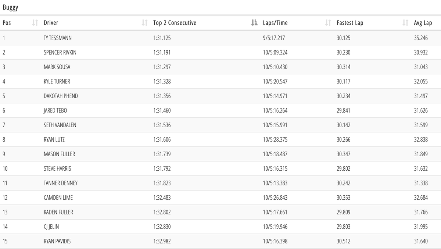Viewport: 441px width, 249px height.
Task: Click the sort arrows icon beside Laps/Time
Action: [x=328, y=23]
